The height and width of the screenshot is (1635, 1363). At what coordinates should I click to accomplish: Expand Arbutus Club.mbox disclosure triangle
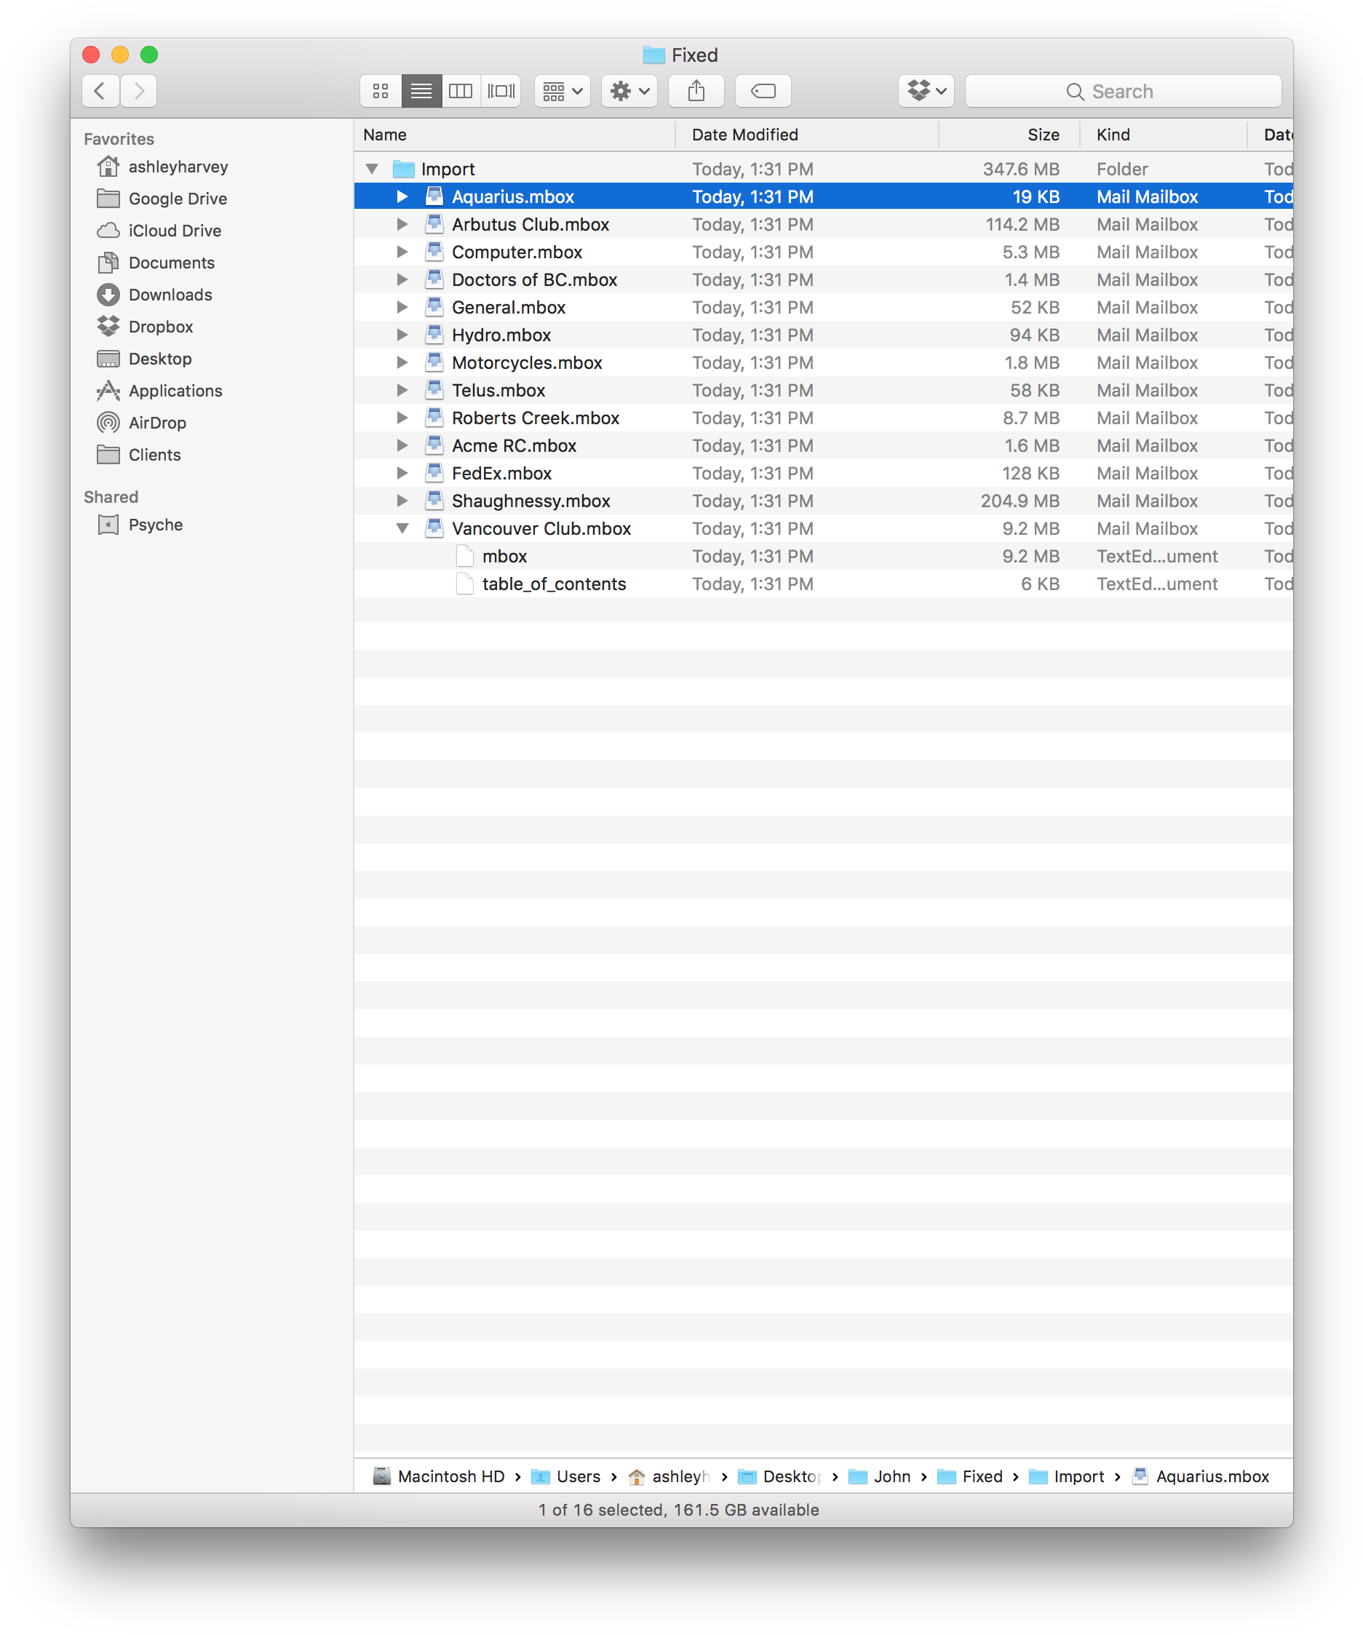point(402,224)
